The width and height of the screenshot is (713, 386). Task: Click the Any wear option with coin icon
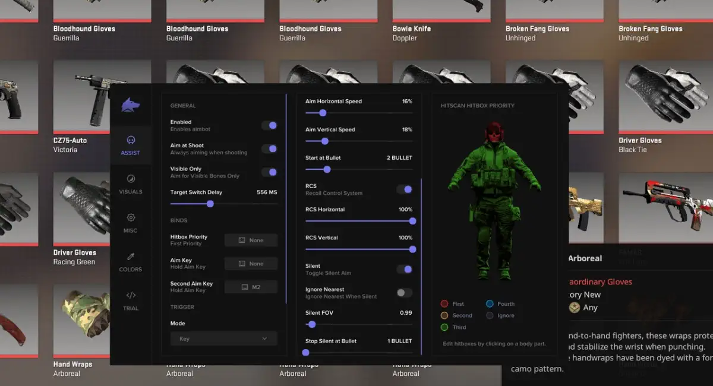(x=583, y=308)
